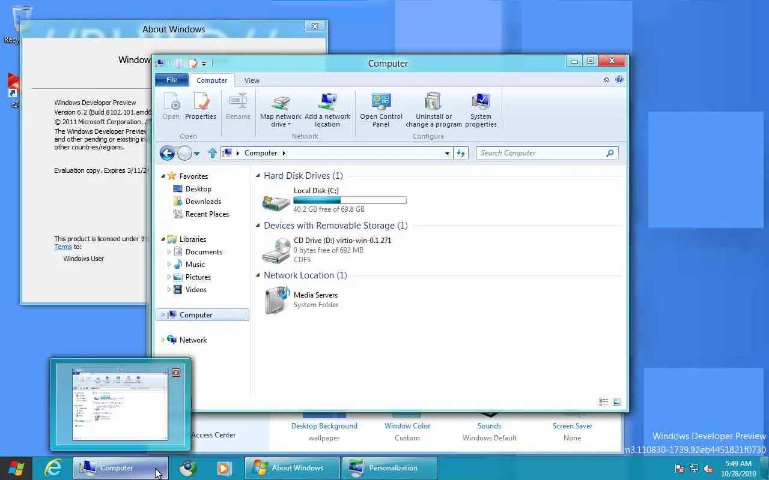Open recent locations dropdown beside Forward
This screenshot has height=480, width=769.
(196, 154)
